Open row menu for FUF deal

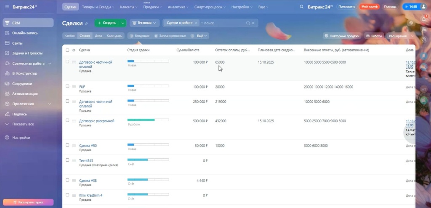pyautogui.click(x=74, y=87)
